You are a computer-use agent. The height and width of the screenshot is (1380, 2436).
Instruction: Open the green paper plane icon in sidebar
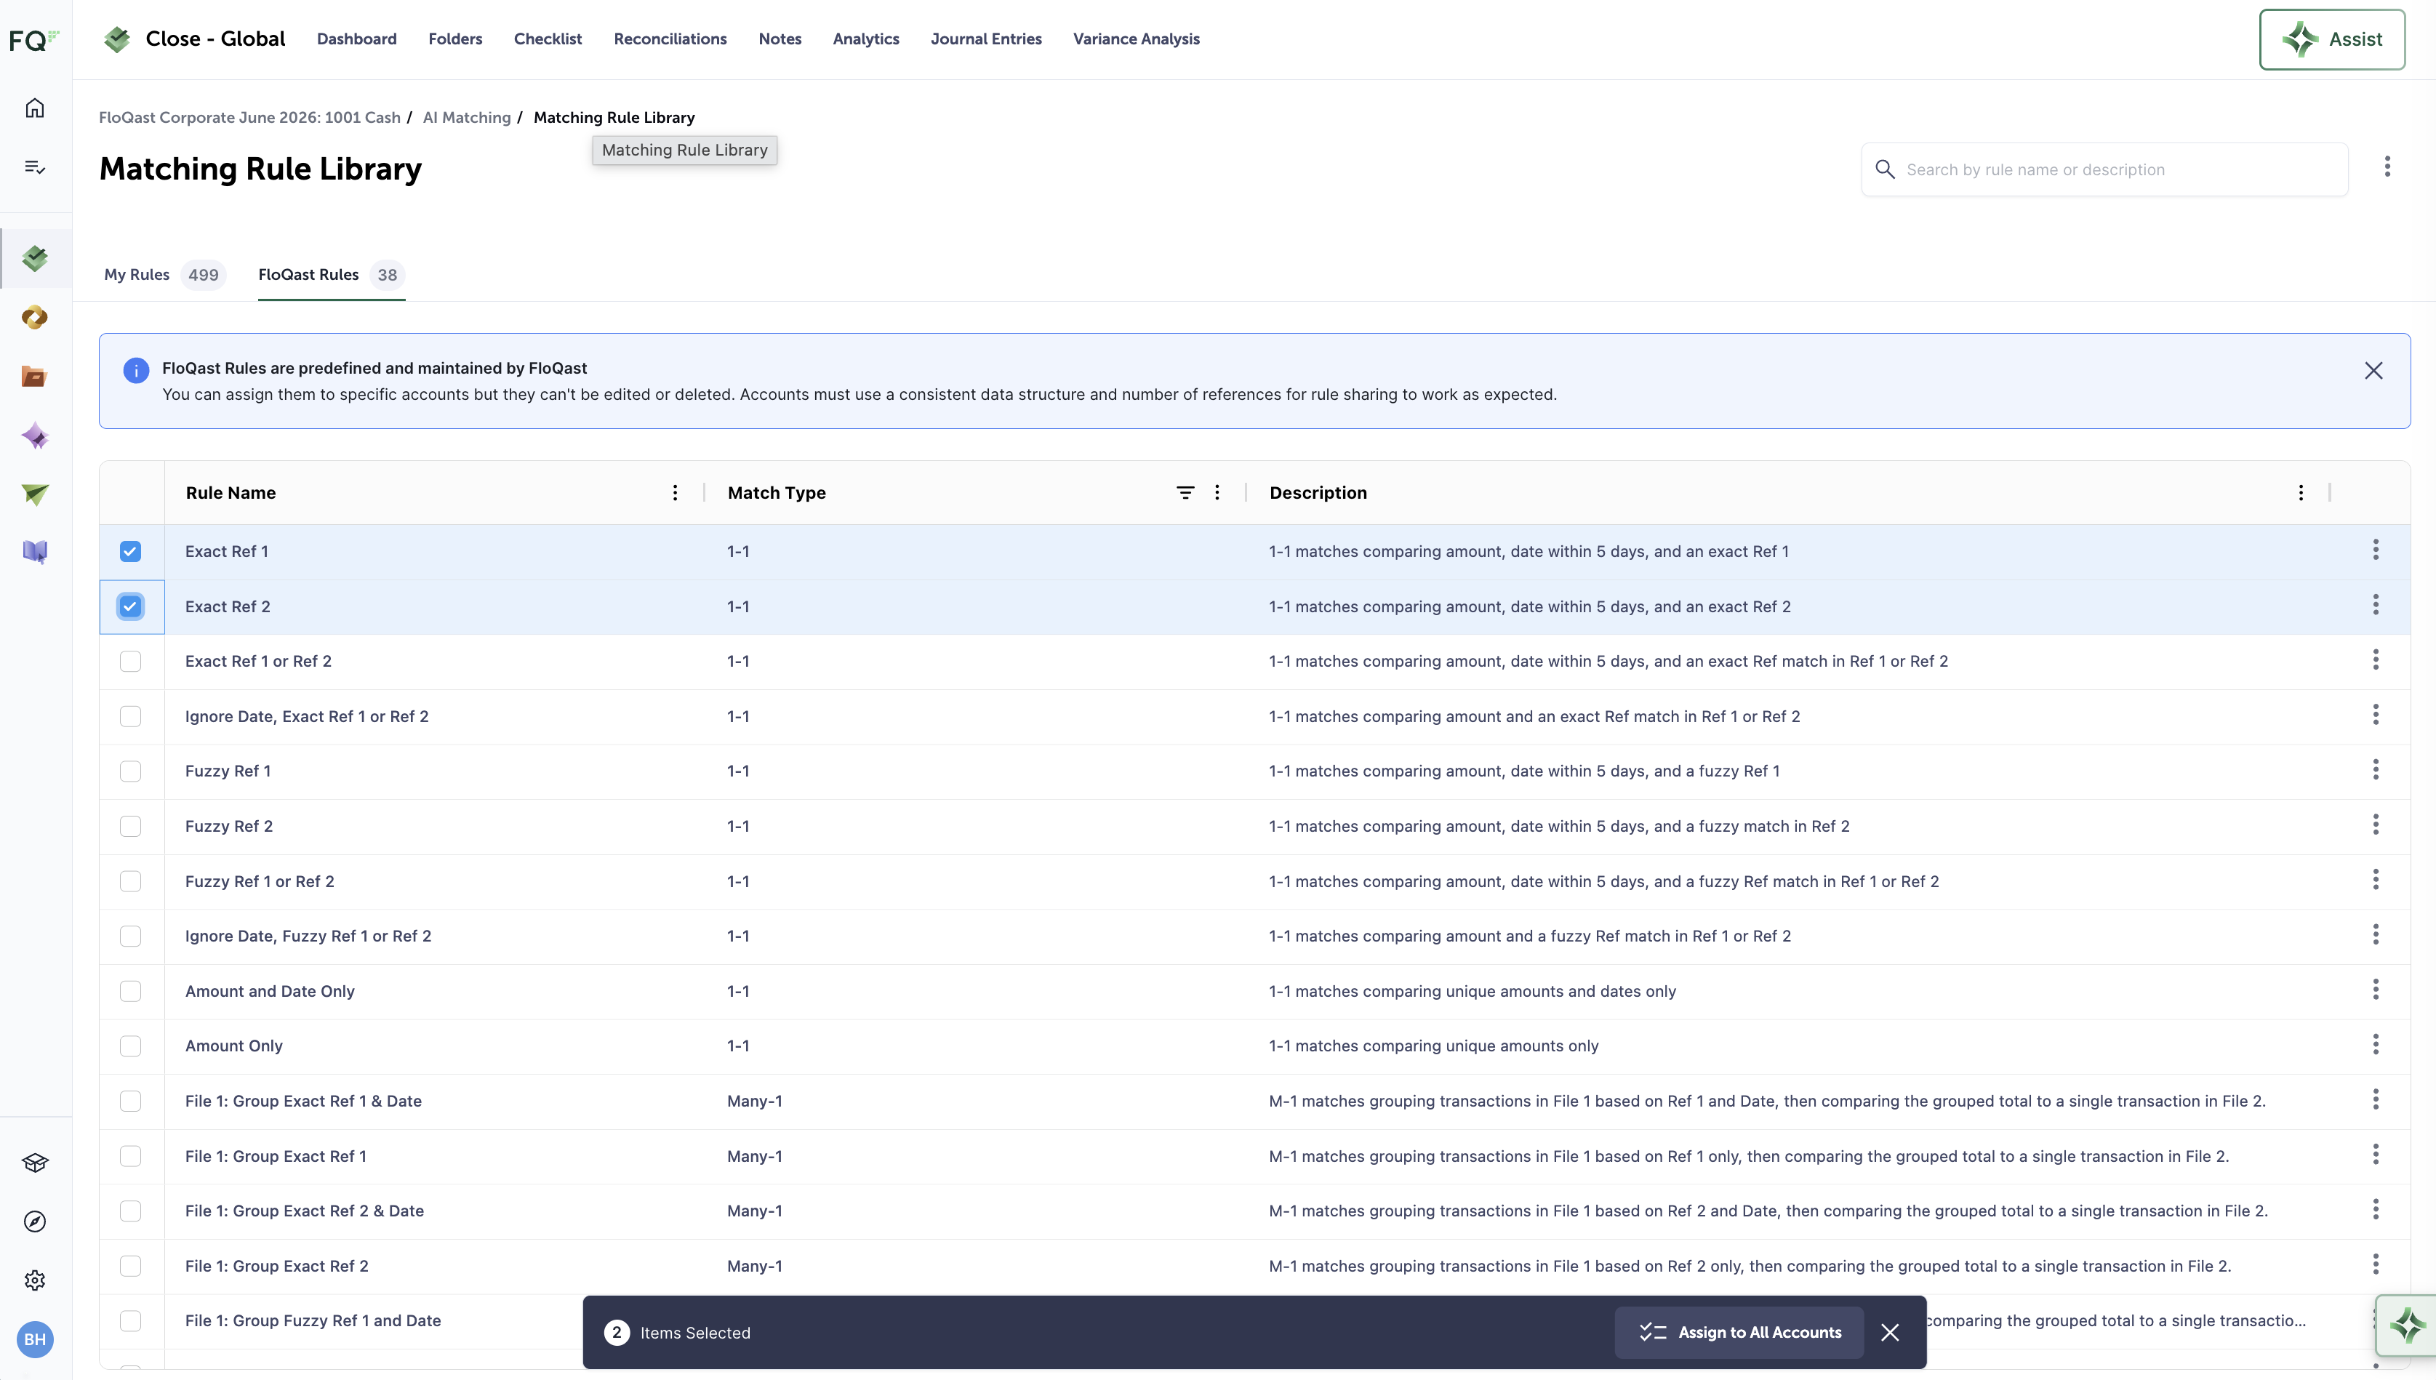[35, 494]
